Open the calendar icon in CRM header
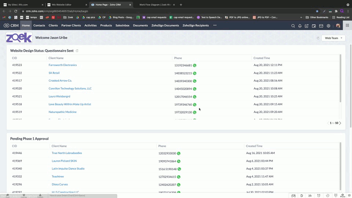352x198 pixels. [314, 26]
